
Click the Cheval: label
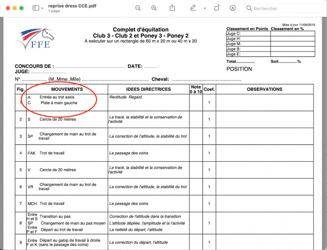click(160, 79)
